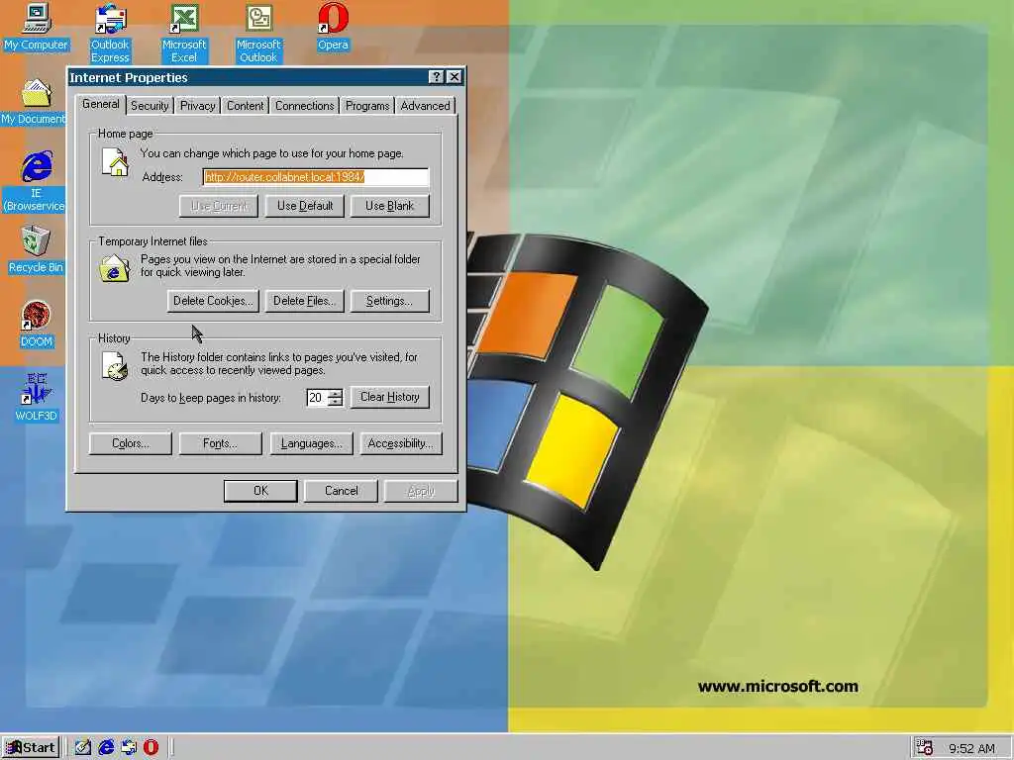1014x760 pixels.
Task: Open the Accessibility options
Action: [x=400, y=444]
